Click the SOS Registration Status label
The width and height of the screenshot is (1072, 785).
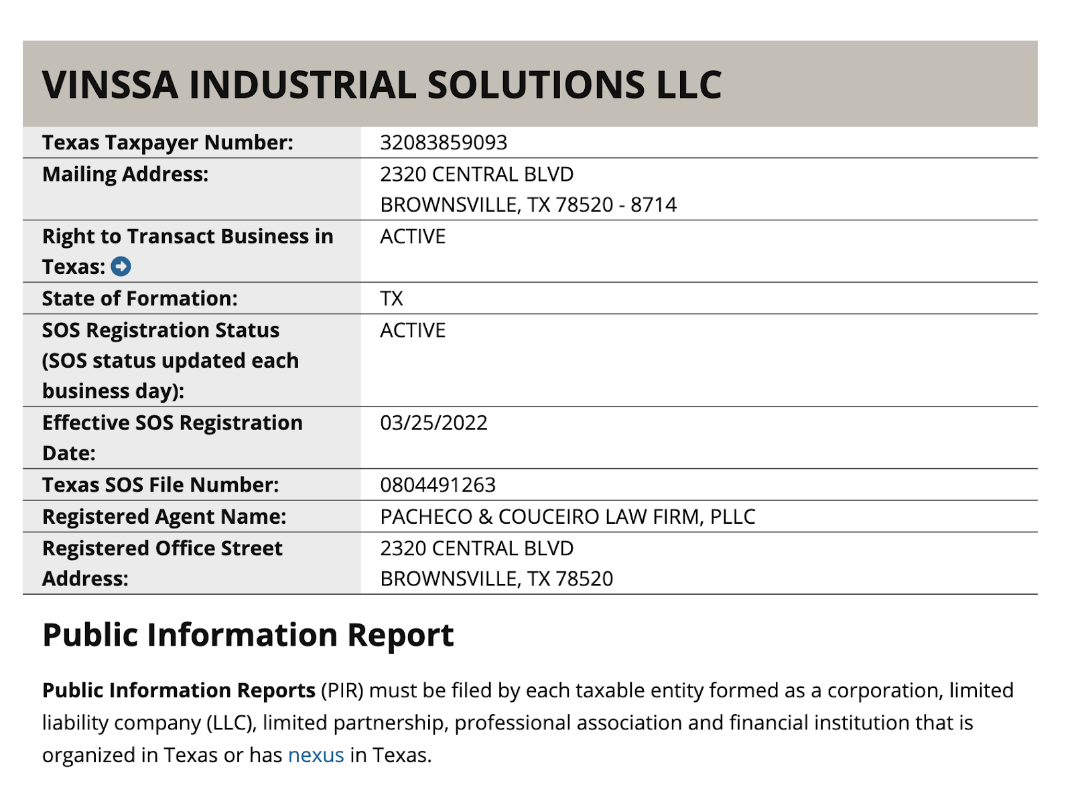161,330
